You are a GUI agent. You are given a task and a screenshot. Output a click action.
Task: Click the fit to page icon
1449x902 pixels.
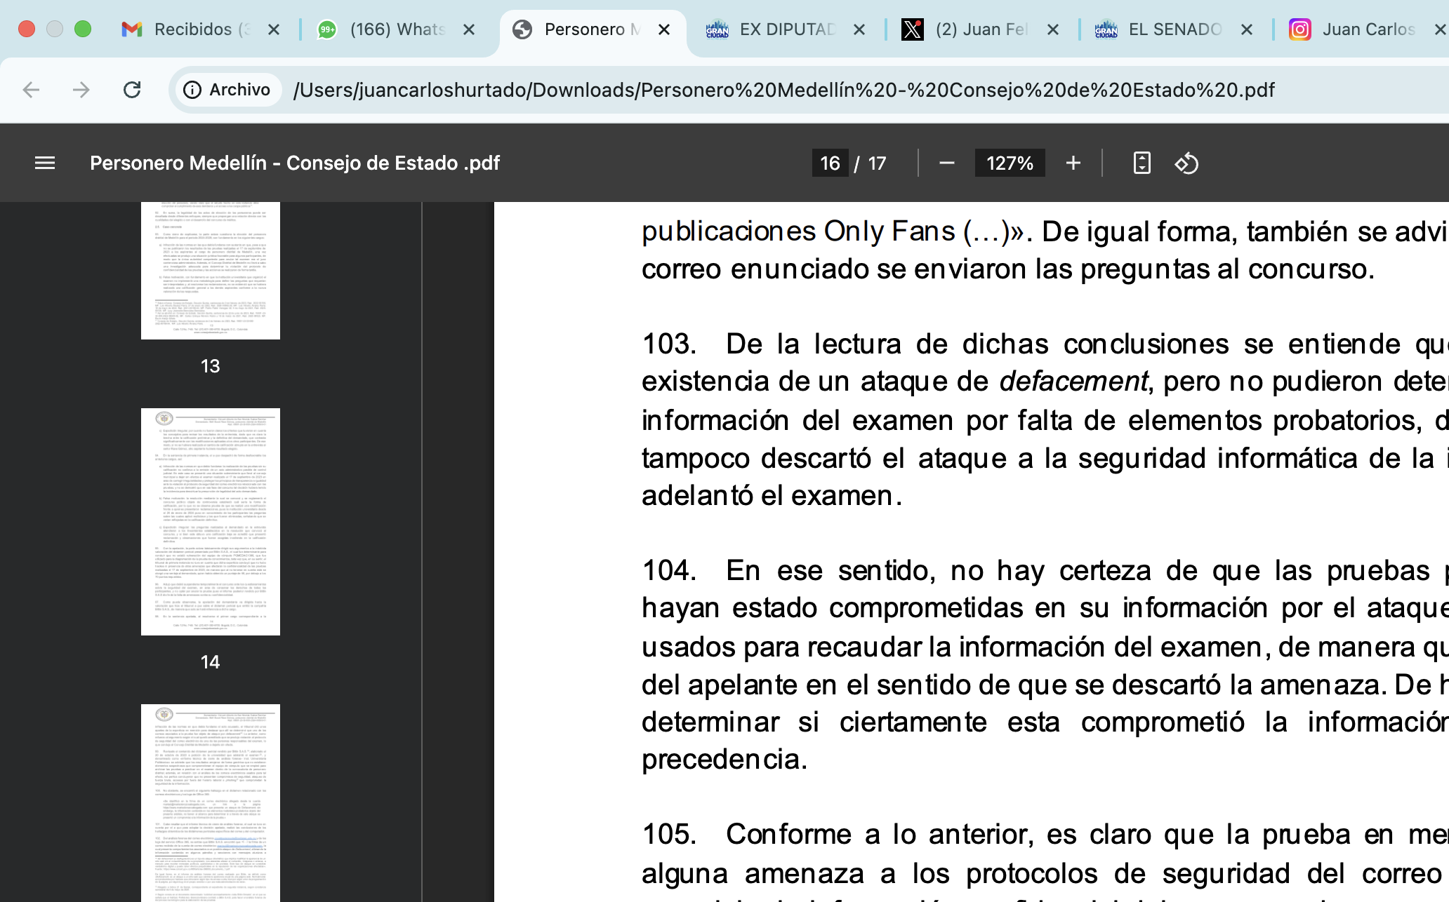1142,163
